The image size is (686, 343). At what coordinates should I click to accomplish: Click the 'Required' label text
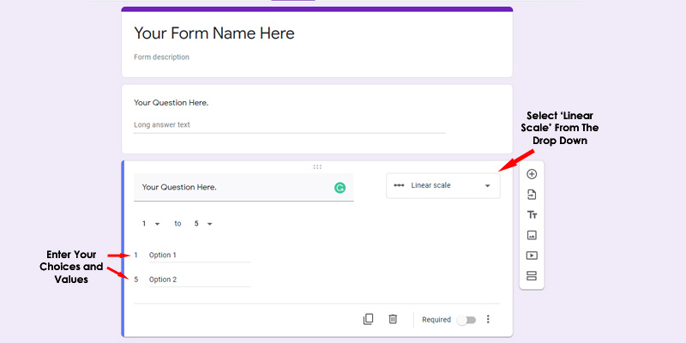tap(436, 320)
